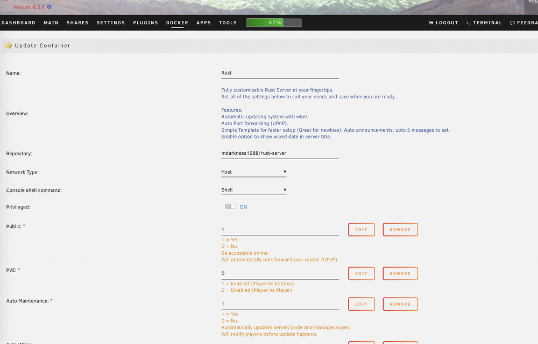Open the Console shell command dropdown
The width and height of the screenshot is (538, 344).
253,190
